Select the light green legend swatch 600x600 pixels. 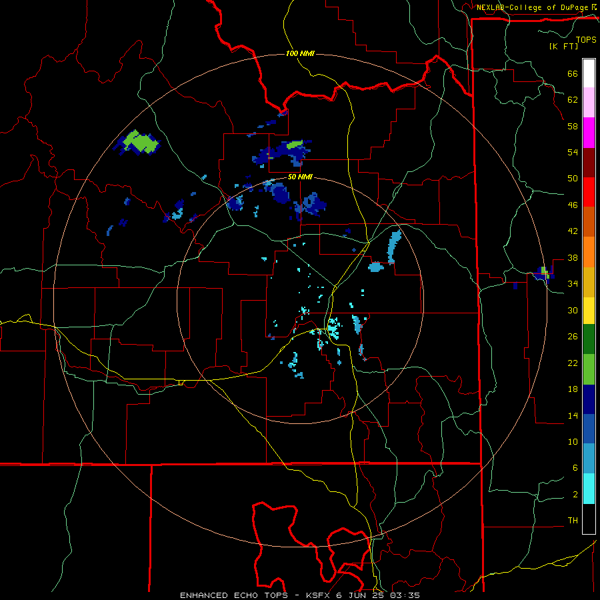[x=589, y=369]
